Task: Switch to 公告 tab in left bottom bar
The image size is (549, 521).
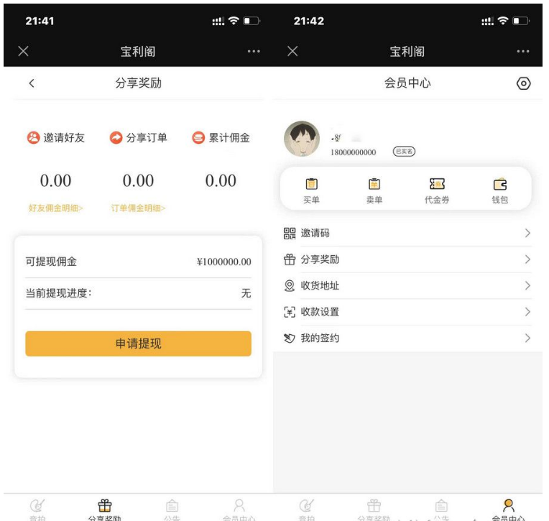Action: pos(171,510)
